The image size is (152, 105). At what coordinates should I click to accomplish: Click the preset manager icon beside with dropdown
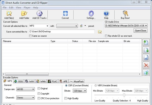pyautogui.click(x=81, y=26)
